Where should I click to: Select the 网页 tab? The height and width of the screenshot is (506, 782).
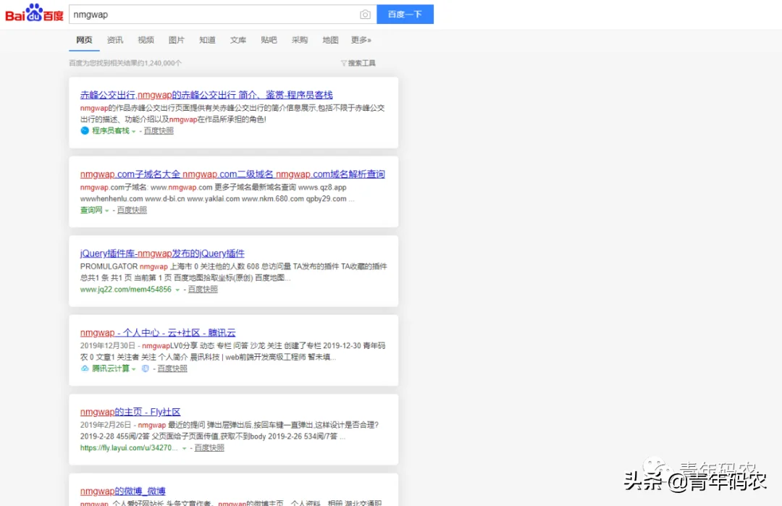[84, 40]
